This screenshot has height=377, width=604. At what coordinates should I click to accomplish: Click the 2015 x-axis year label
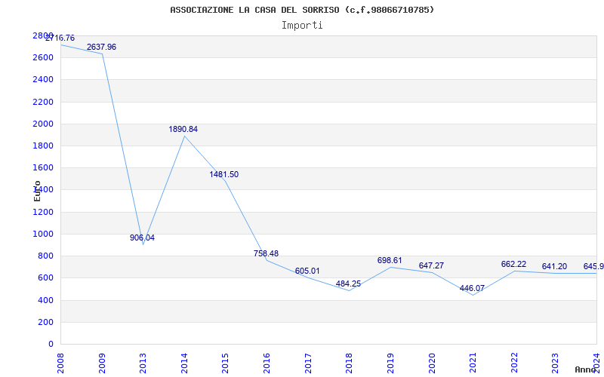[x=225, y=363]
